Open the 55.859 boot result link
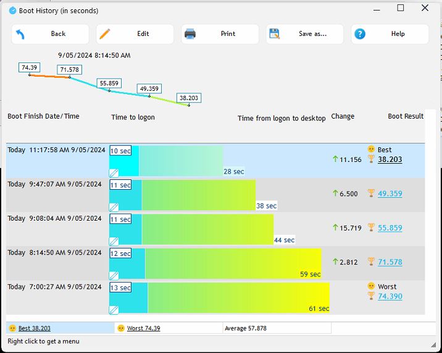Screen dimensions: 442x353 (390, 228)
